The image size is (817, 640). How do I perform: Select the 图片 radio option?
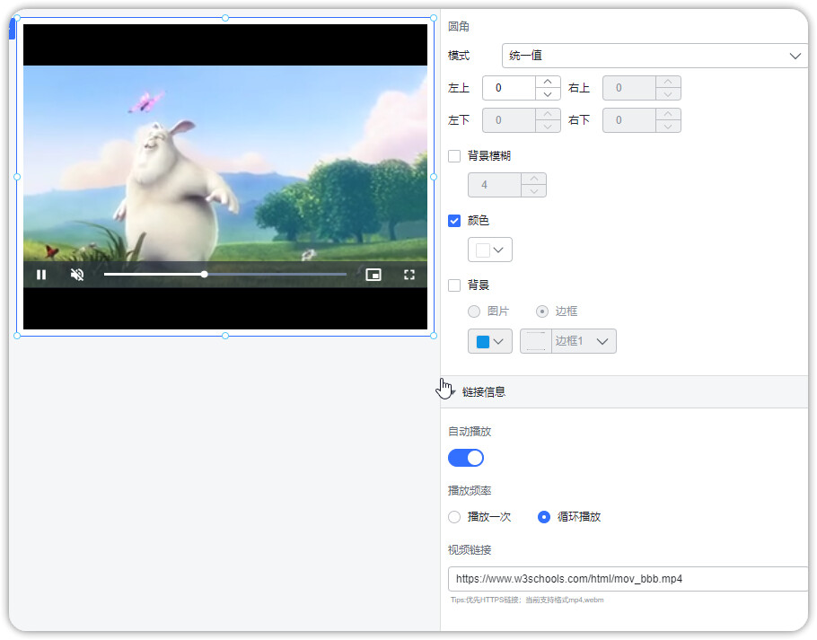pos(474,311)
